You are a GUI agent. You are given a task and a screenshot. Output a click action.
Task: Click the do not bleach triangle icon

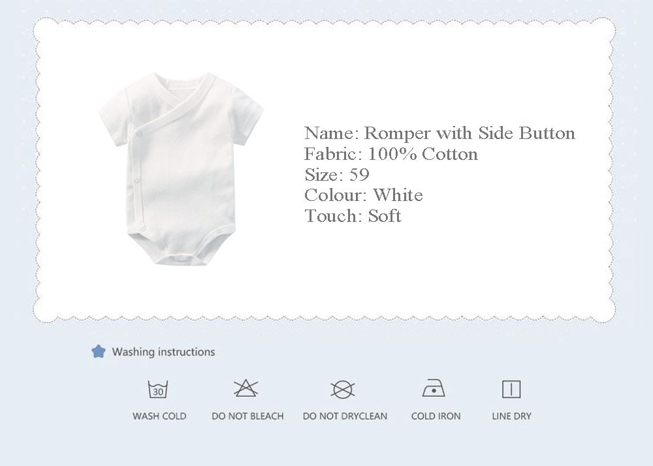coord(246,389)
